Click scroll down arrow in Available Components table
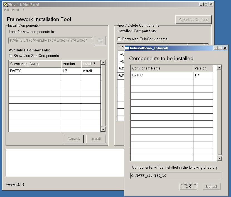231x197 pixels. click(x=103, y=129)
